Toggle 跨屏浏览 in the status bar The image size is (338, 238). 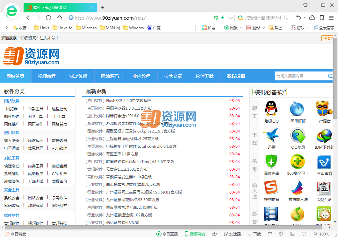tap(195, 234)
